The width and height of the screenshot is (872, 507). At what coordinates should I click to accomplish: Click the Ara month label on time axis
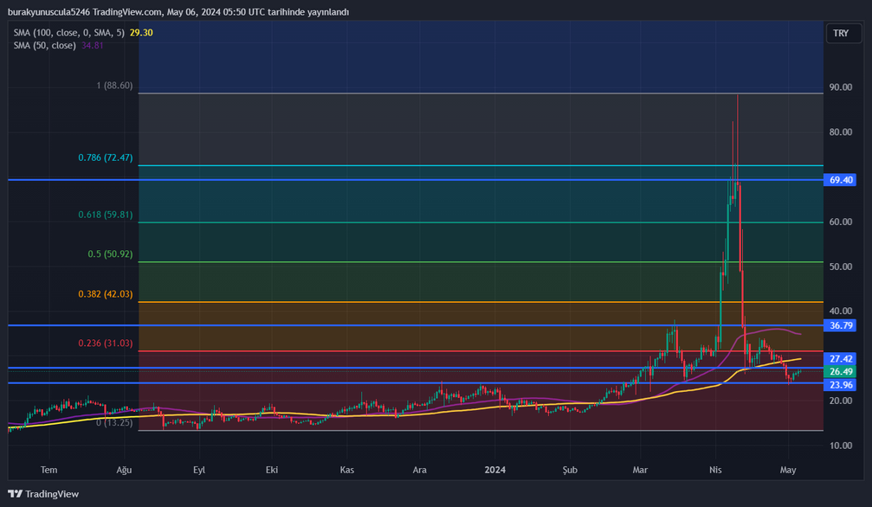[x=420, y=470]
